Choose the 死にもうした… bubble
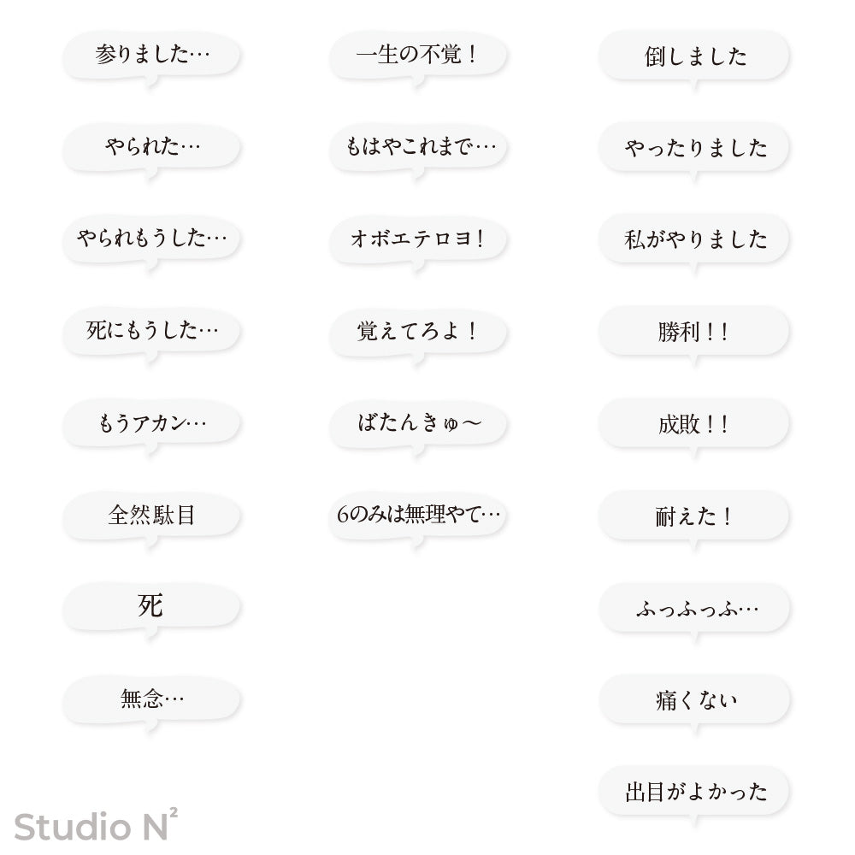The image size is (855, 855). click(x=151, y=331)
